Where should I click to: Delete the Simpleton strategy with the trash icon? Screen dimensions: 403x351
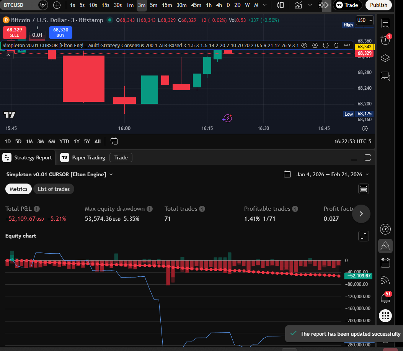336,45
